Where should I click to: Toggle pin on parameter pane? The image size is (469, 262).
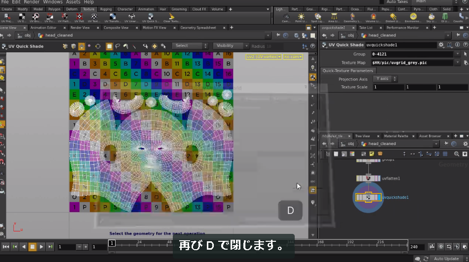point(458,36)
